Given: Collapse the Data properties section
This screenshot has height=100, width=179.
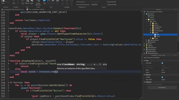Looking at the screenshot, I should (x=144, y=61).
